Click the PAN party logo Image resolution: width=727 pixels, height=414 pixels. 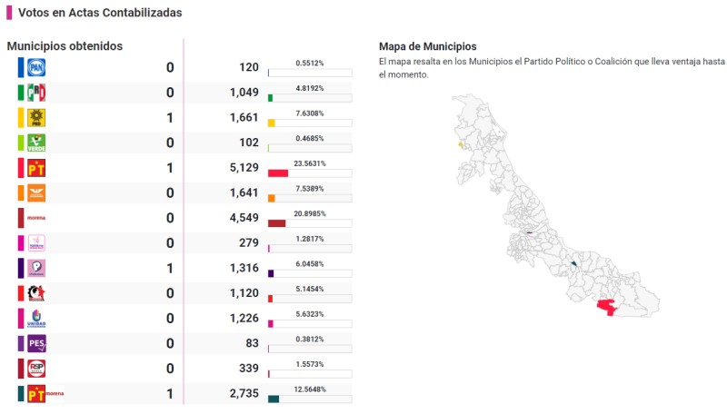click(36, 67)
